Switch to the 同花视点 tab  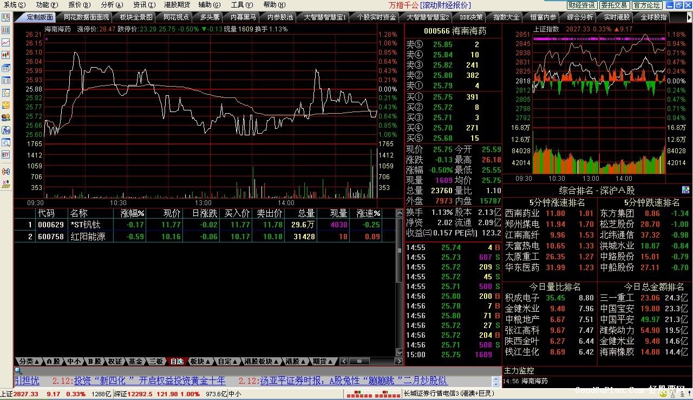(x=176, y=17)
